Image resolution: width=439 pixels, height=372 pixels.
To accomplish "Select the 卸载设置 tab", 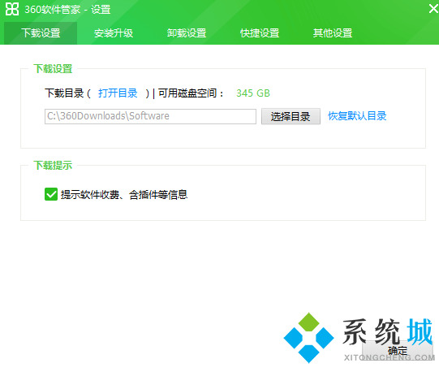I will click(x=187, y=33).
